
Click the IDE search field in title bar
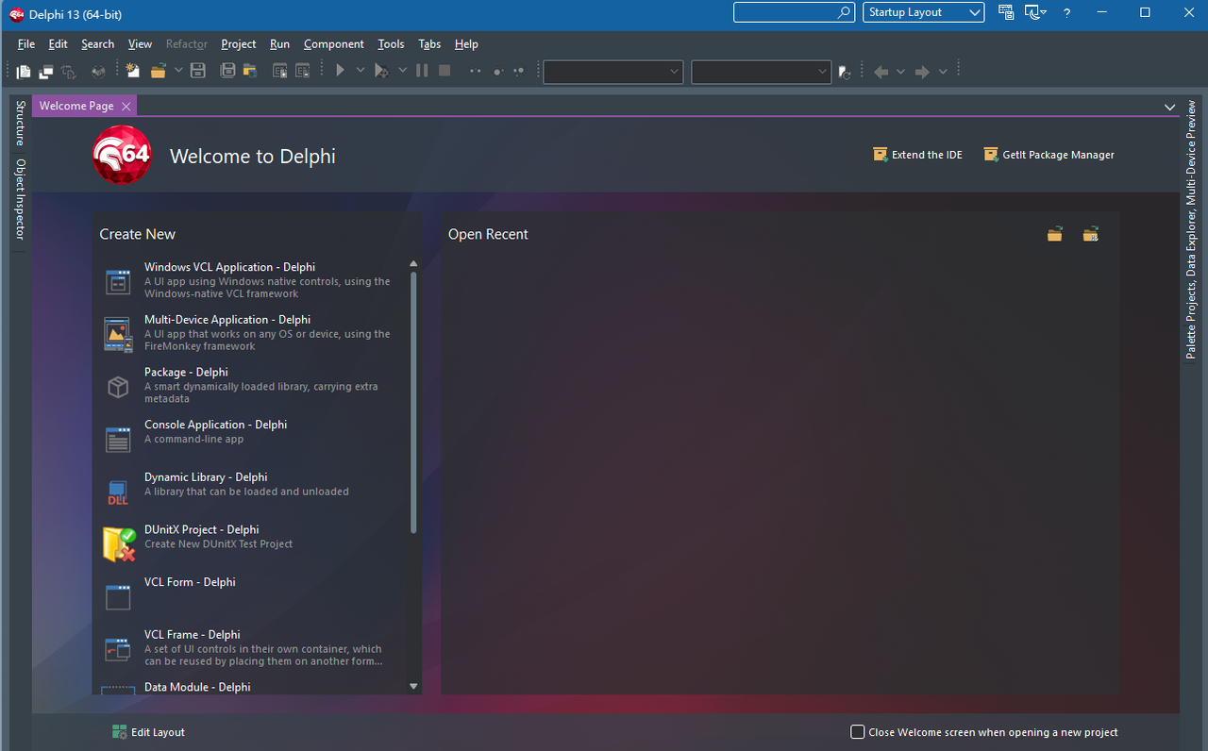[795, 12]
